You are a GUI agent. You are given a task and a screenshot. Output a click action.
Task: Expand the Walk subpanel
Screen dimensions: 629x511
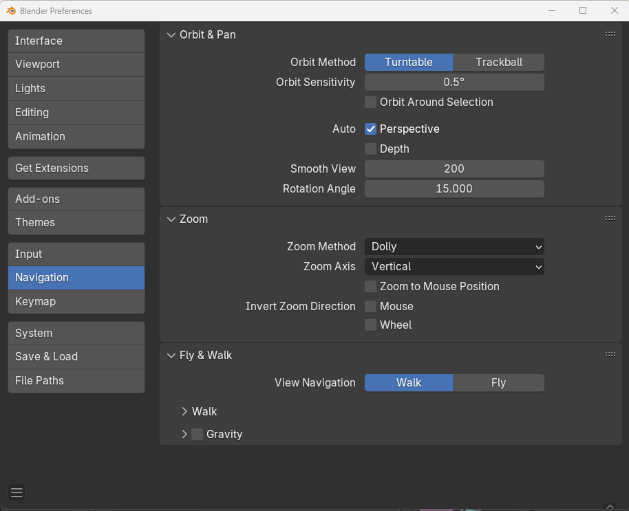pyautogui.click(x=184, y=411)
